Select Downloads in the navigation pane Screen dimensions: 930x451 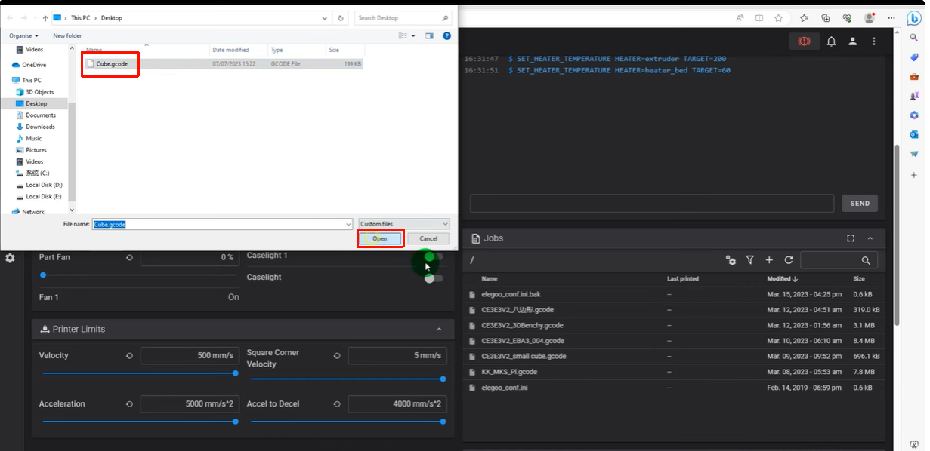[40, 127]
